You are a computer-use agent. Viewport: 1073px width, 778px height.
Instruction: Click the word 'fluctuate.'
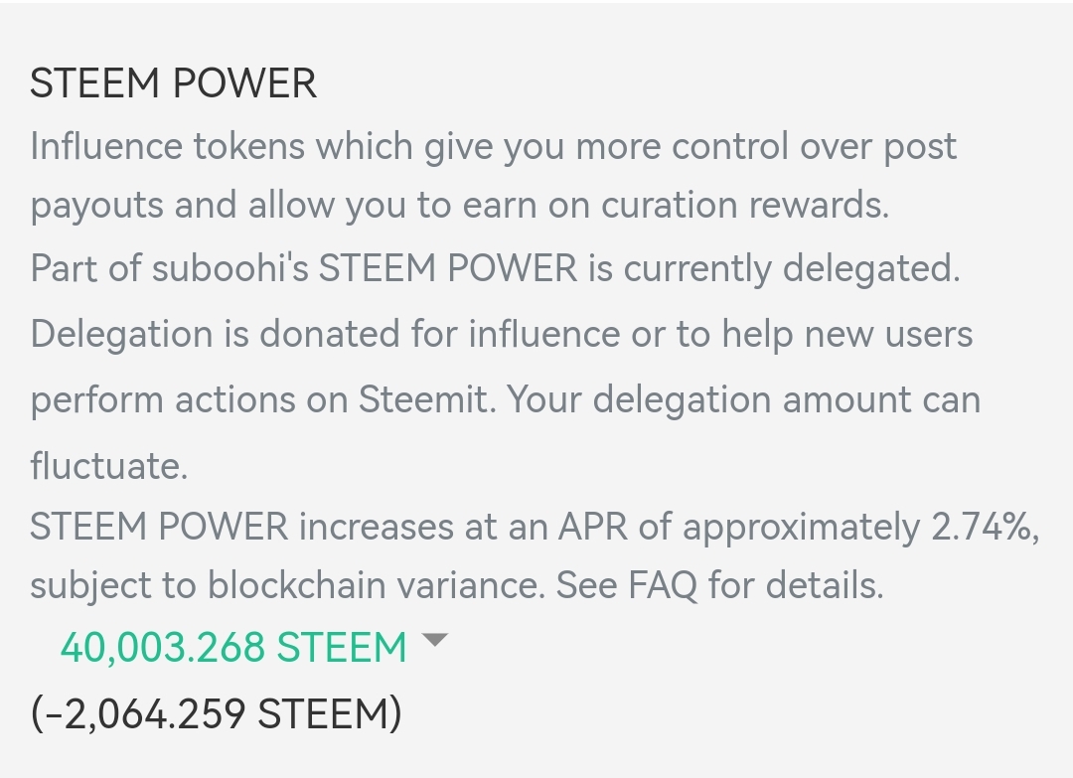click(109, 466)
